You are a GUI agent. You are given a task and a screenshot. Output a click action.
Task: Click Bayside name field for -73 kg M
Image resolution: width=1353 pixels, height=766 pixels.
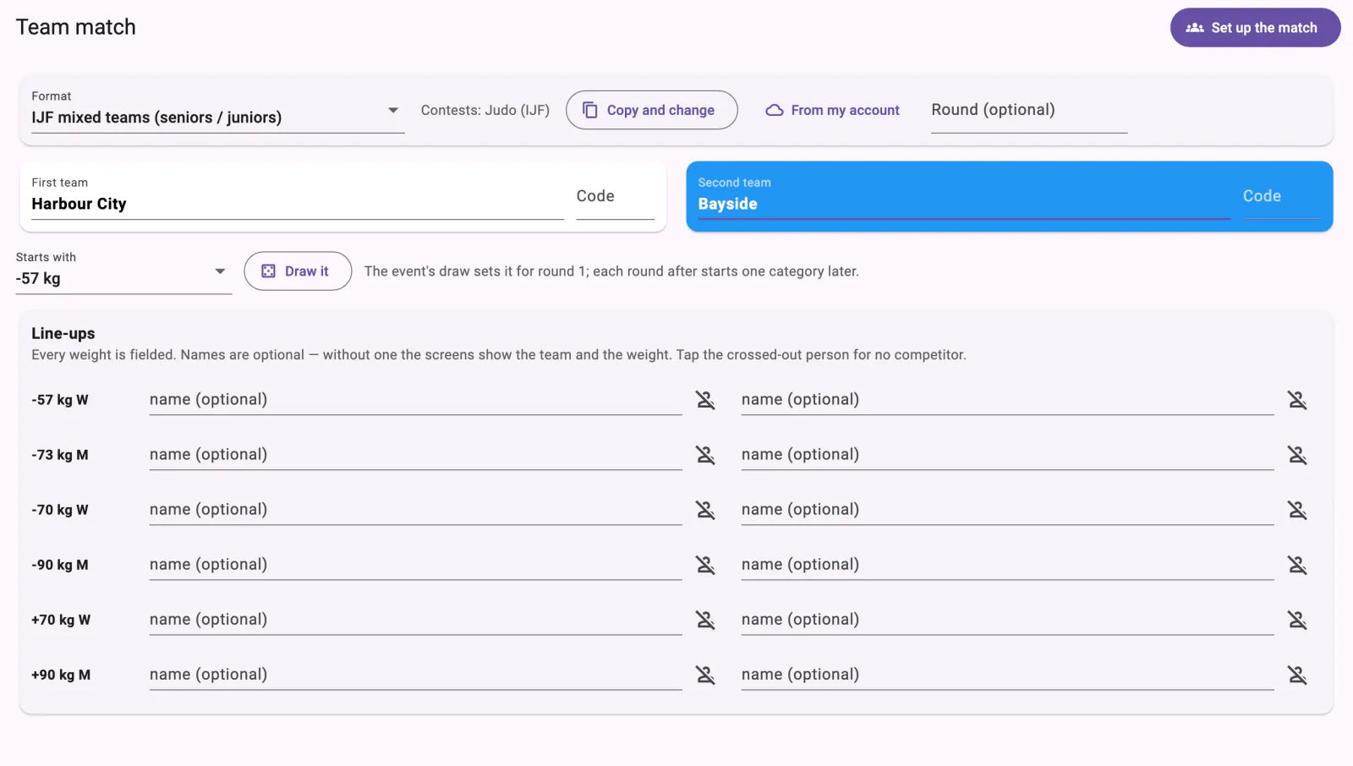tap(1007, 455)
